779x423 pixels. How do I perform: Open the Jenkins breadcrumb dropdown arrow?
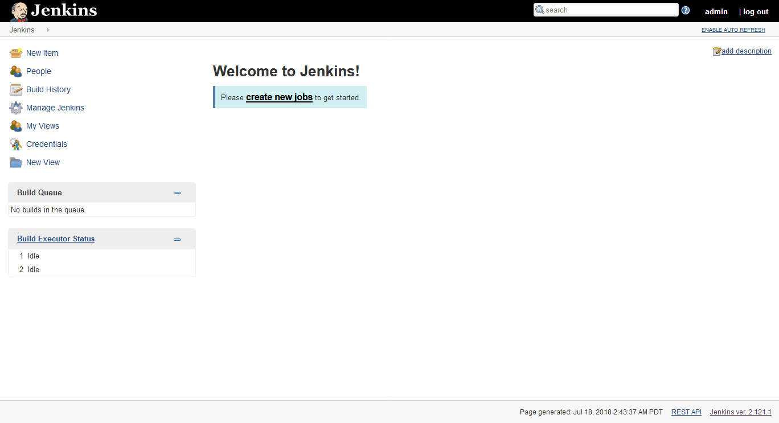(48, 30)
